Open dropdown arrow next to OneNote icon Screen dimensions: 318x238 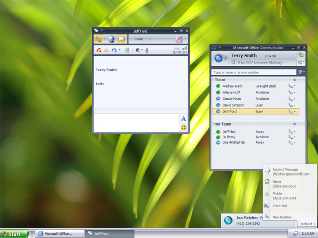pos(185,39)
